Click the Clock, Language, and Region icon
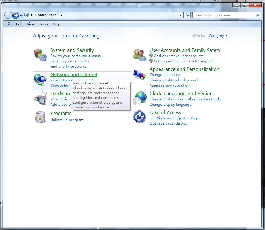Screen dimensions: 265x230 coord(139,98)
